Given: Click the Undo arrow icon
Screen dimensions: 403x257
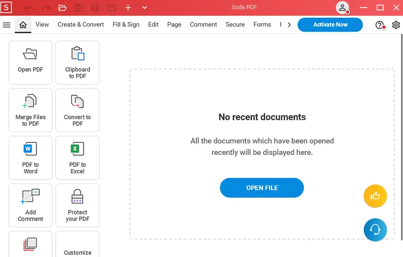Looking at the screenshot, I should tap(29, 8).
